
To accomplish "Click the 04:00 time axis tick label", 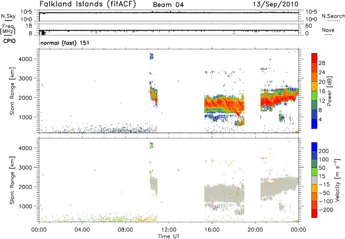I will [82, 230].
